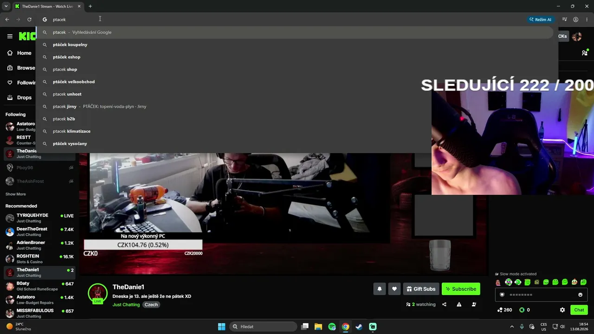Open File Explorer from the taskbar

[318, 327]
